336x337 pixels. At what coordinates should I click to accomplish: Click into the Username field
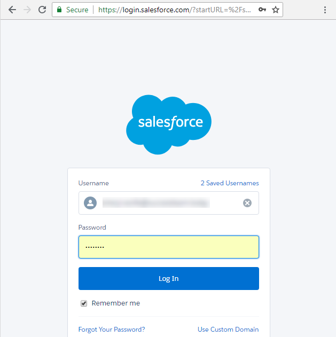click(169, 203)
